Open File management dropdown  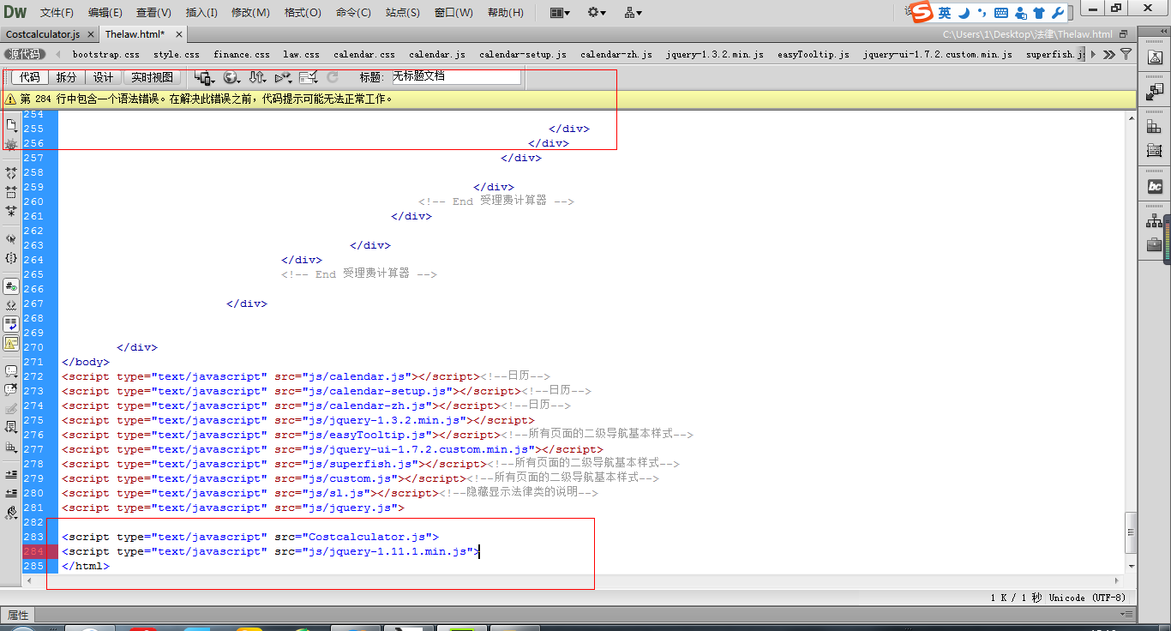click(257, 77)
